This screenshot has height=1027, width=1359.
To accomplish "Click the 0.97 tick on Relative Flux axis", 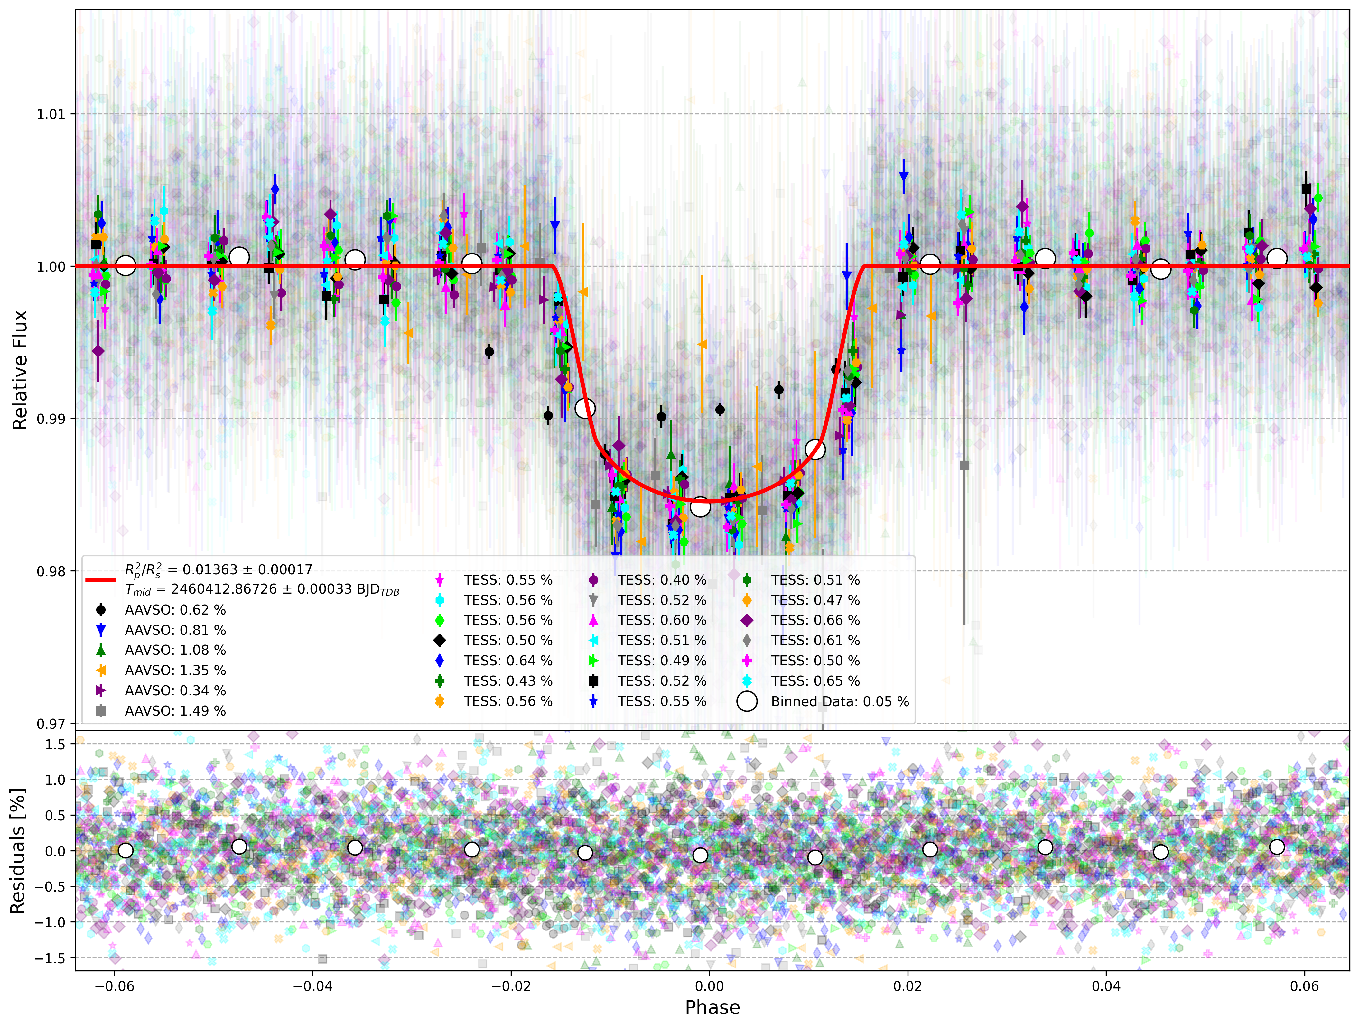I will (x=51, y=724).
